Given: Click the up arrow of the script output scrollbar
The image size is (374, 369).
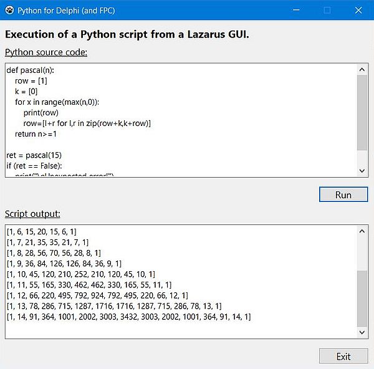Looking at the screenshot, I should (362, 231).
